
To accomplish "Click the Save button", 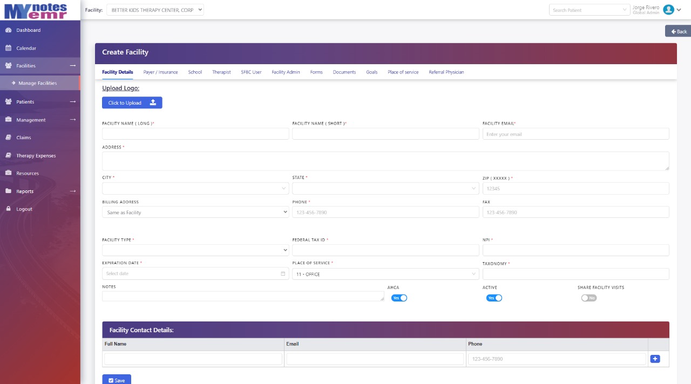I will 117,380.
